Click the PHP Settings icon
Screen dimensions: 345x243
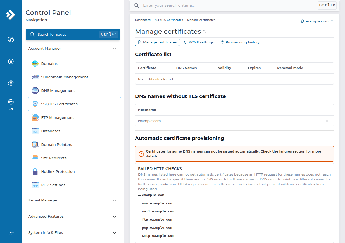pos(35,185)
